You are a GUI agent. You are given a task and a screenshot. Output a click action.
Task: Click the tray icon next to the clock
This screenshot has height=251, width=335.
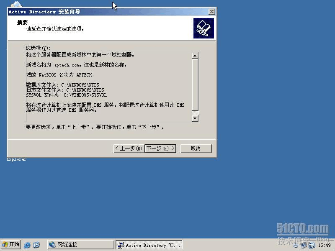pyautogui.click(x=312, y=245)
